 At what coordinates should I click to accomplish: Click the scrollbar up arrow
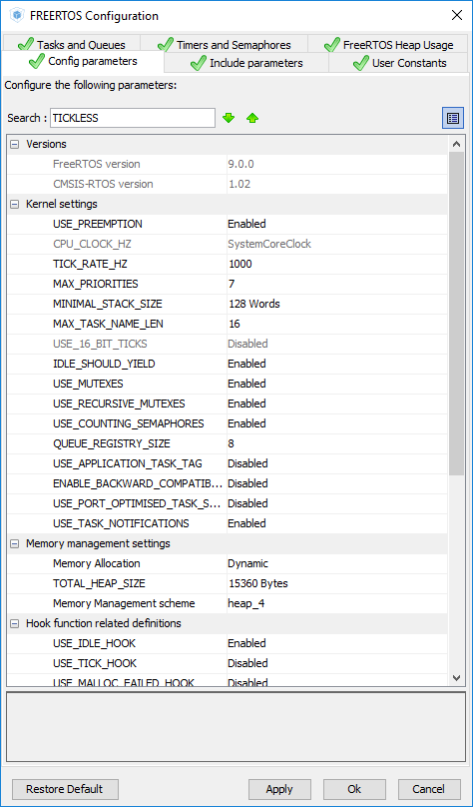point(456,145)
